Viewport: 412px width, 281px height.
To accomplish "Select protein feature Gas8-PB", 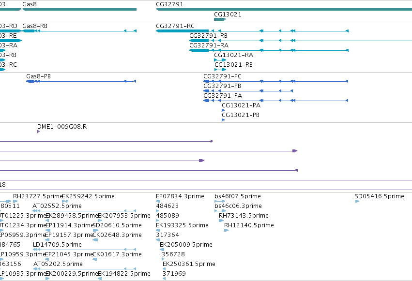I will coord(81,81).
